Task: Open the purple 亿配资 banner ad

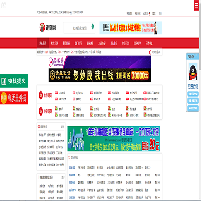Action: [x=100, y=62]
